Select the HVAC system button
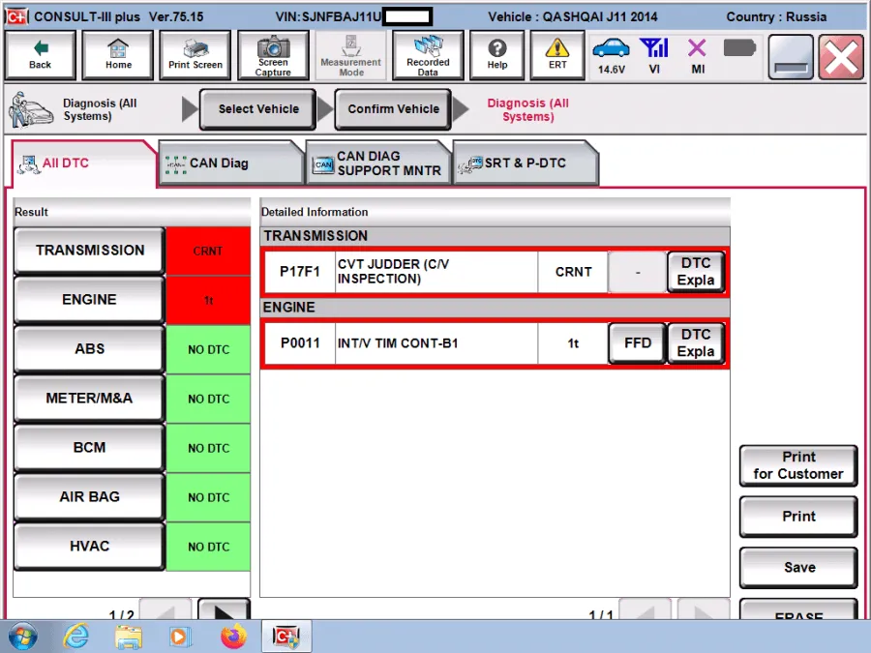Screen dimensions: 871x653 click(89, 547)
